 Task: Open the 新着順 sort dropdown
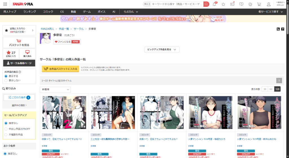(55, 89)
